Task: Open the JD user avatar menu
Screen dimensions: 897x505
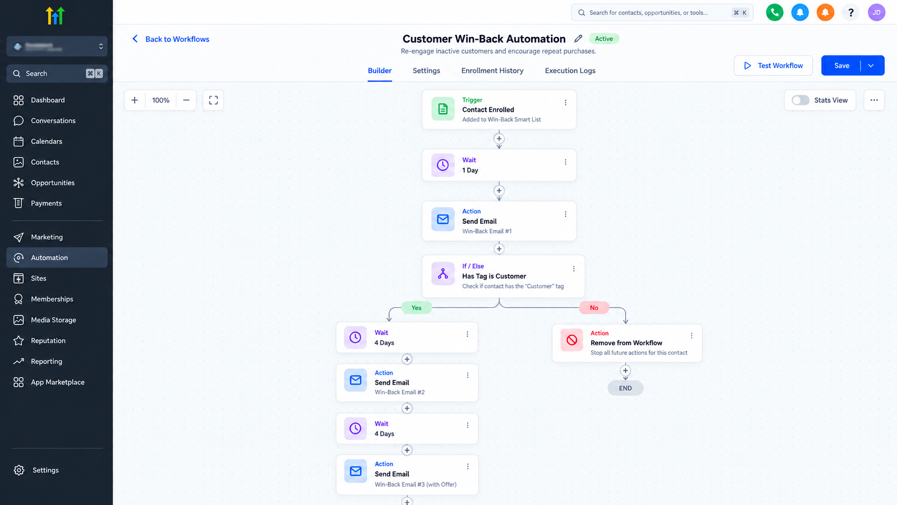Action: point(877,12)
